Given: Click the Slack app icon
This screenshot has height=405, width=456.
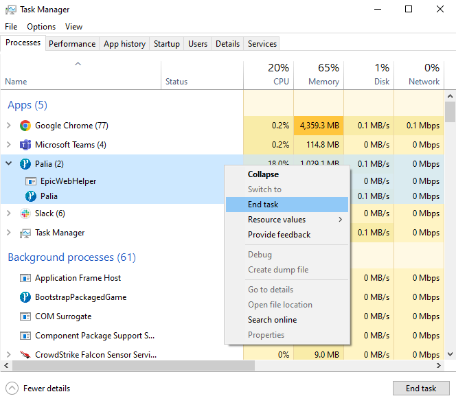Looking at the screenshot, I should (x=25, y=213).
